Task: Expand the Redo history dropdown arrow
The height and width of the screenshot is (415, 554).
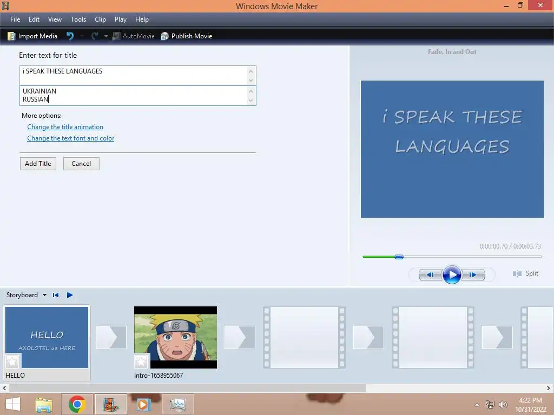Action: pos(106,36)
